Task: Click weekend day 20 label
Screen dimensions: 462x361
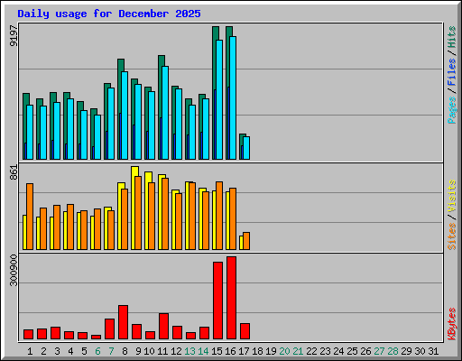Action: click(284, 351)
